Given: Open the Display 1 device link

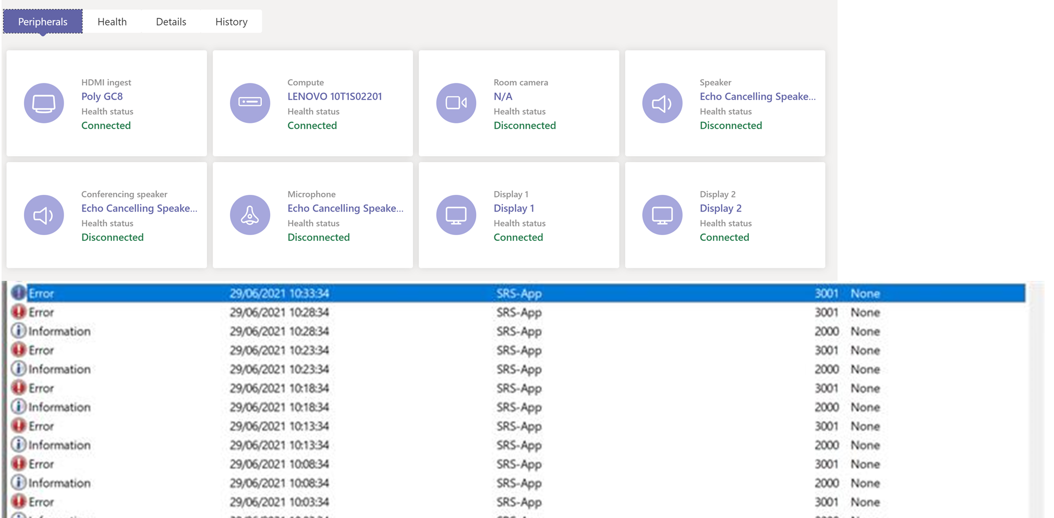Looking at the screenshot, I should [x=514, y=208].
